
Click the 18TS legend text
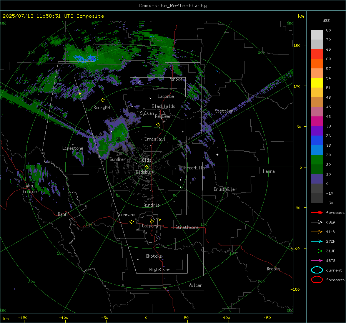pyautogui.click(x=331, y=261)
